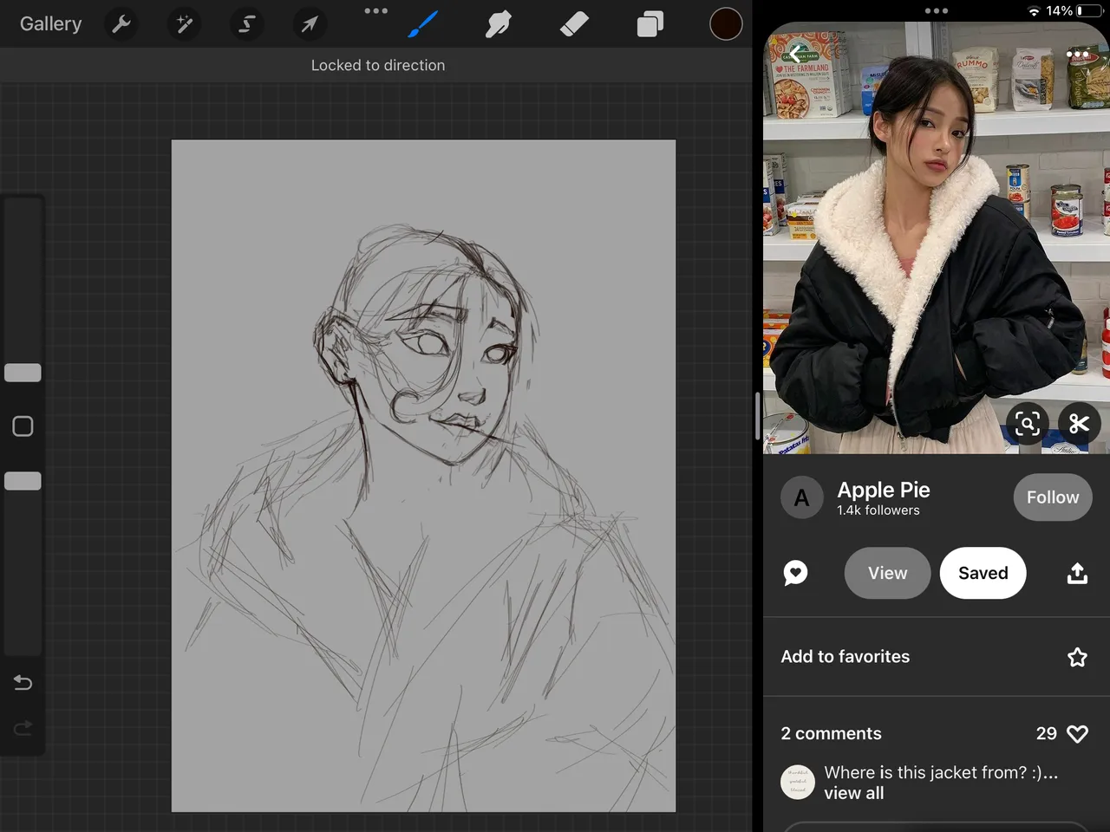The image size is (1110, 832).
Task: Tap the commenter's avatar
Action: [x=798, y=782]
